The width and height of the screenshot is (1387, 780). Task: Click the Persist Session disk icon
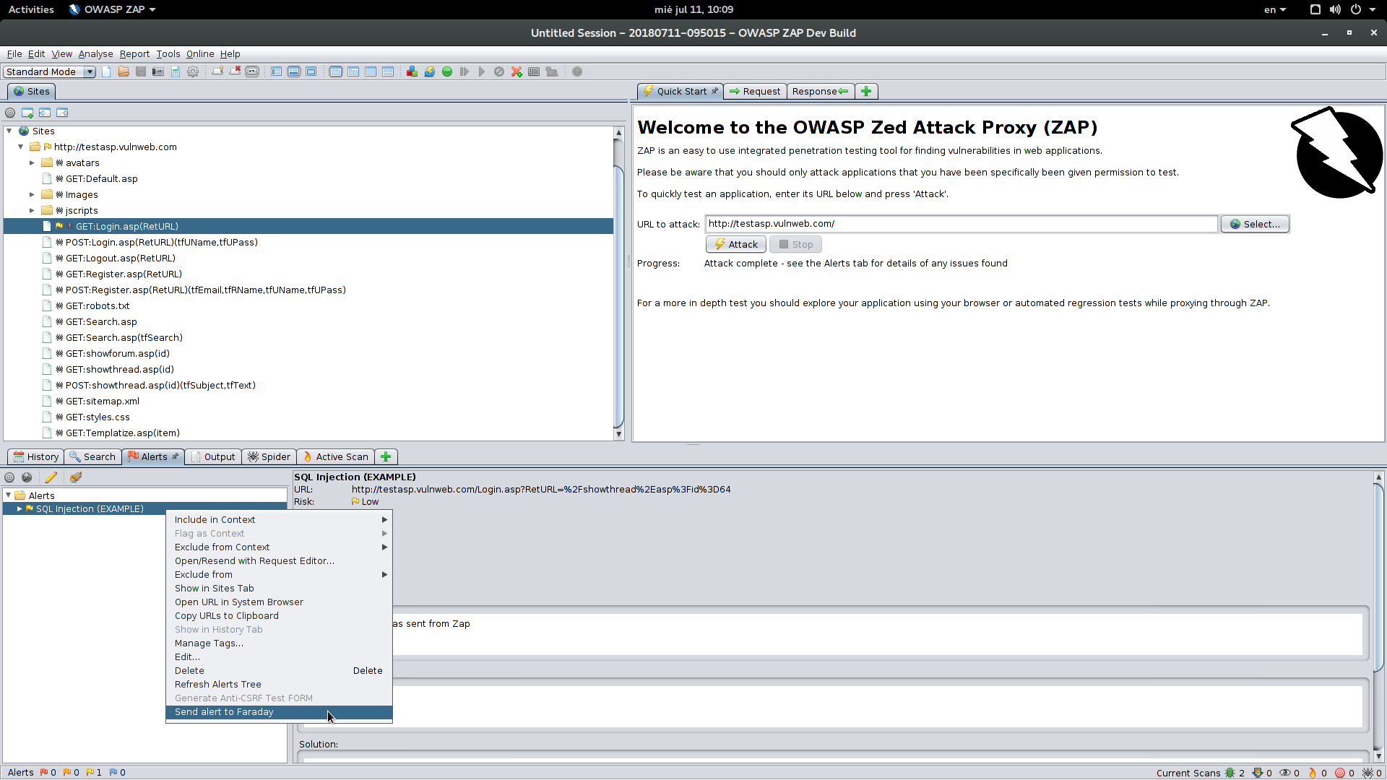click(141, 71)
